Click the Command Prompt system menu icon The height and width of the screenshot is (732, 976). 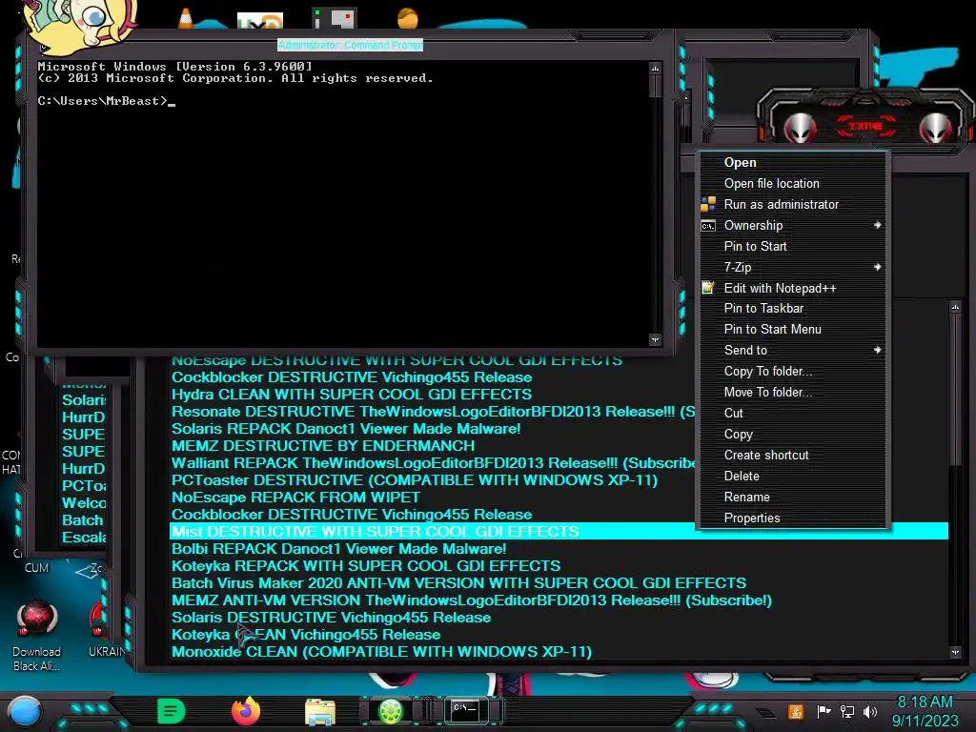pos(44,48)
